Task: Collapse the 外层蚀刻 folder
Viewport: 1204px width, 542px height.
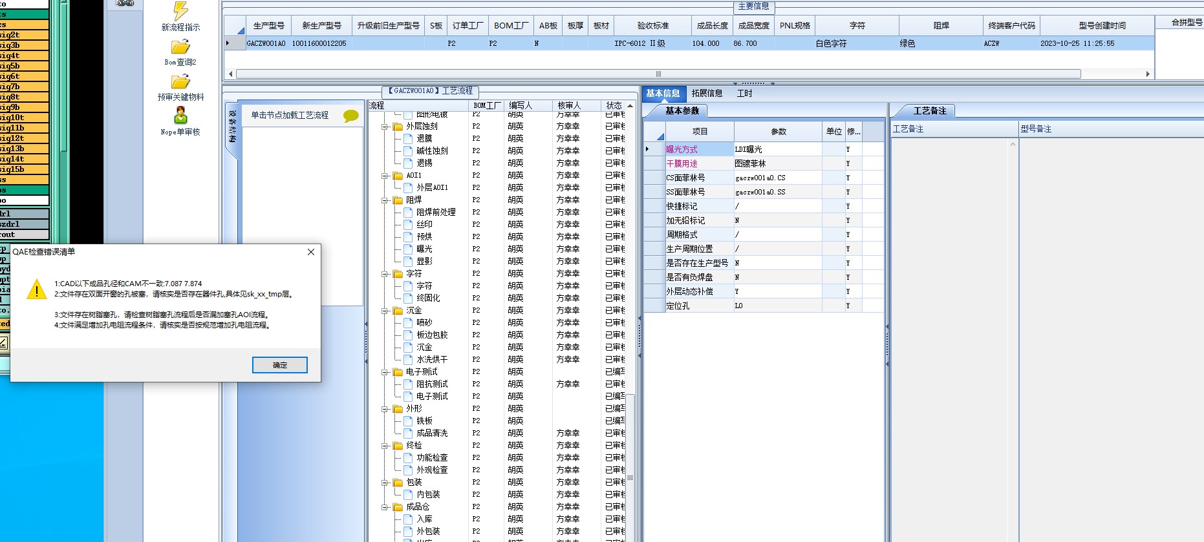Action: [x=385, y=127]
